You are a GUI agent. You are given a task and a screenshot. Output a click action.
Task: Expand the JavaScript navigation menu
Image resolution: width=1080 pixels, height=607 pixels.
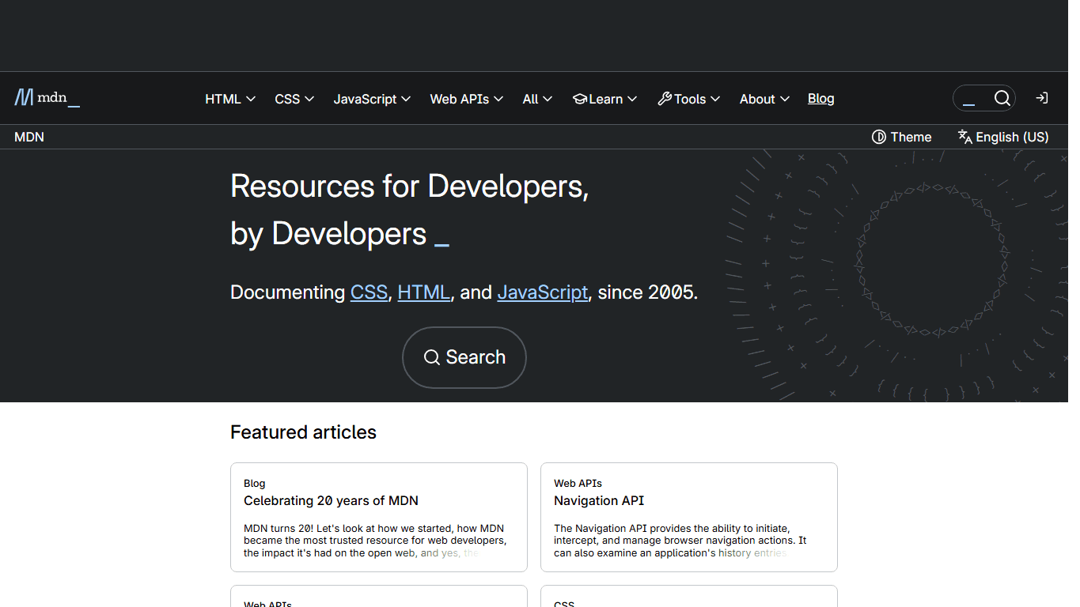coord(372,99)
